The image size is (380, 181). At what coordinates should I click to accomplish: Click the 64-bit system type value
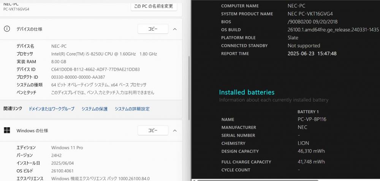tap(99, 85)
